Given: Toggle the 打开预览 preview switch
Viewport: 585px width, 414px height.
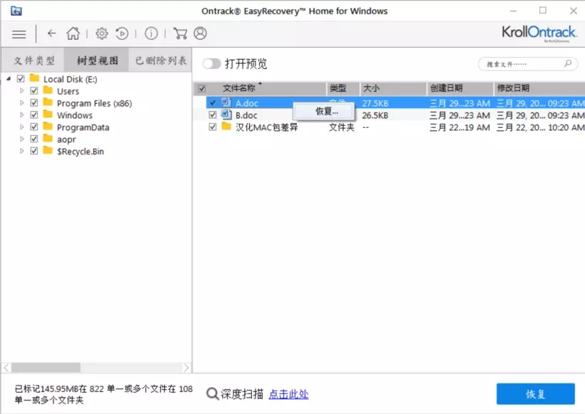Looking at the screenshot, I should point(212,64).
